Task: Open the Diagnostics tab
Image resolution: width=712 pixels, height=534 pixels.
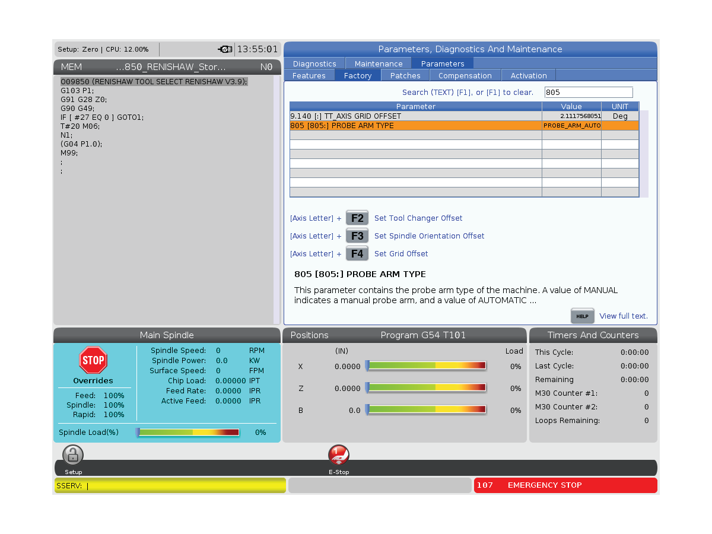Action: (x=314, y=63)
